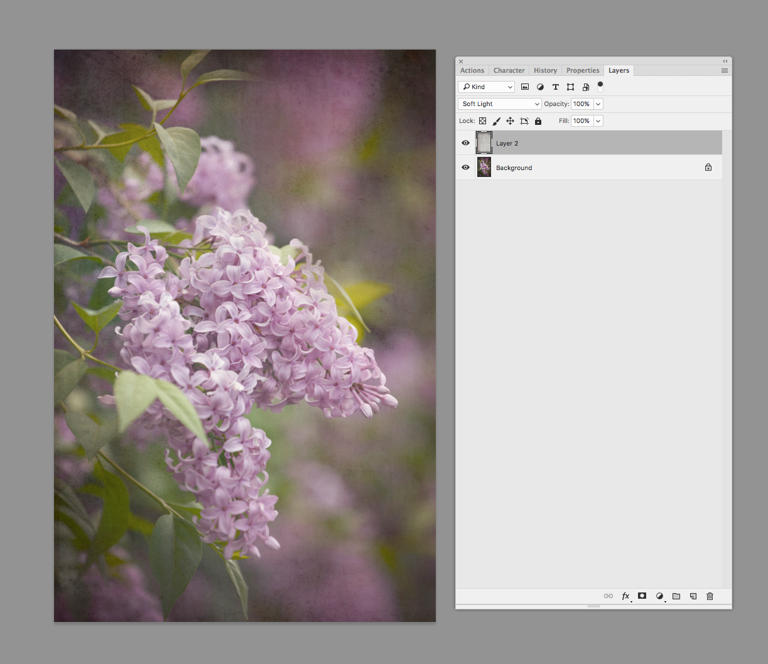Hide the Background layer
Screen dimensions: 768x664
tap(465, 167)
